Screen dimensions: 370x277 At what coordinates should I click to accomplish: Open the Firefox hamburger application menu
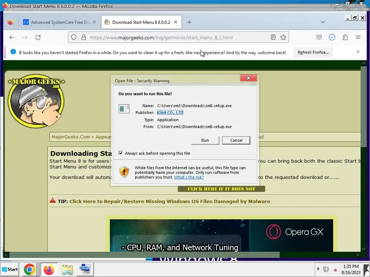click(x=358, y=37)
